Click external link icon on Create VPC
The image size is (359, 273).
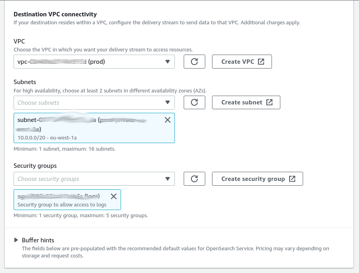[261, 62]
